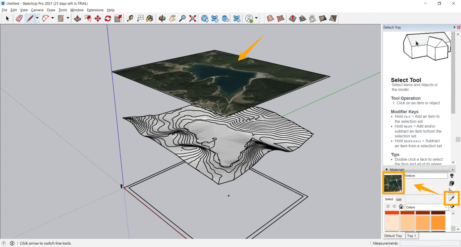Expand the shape tool variants dropdown
The width and height of the screenshot is (461, 247).
[x=68, y=18]
